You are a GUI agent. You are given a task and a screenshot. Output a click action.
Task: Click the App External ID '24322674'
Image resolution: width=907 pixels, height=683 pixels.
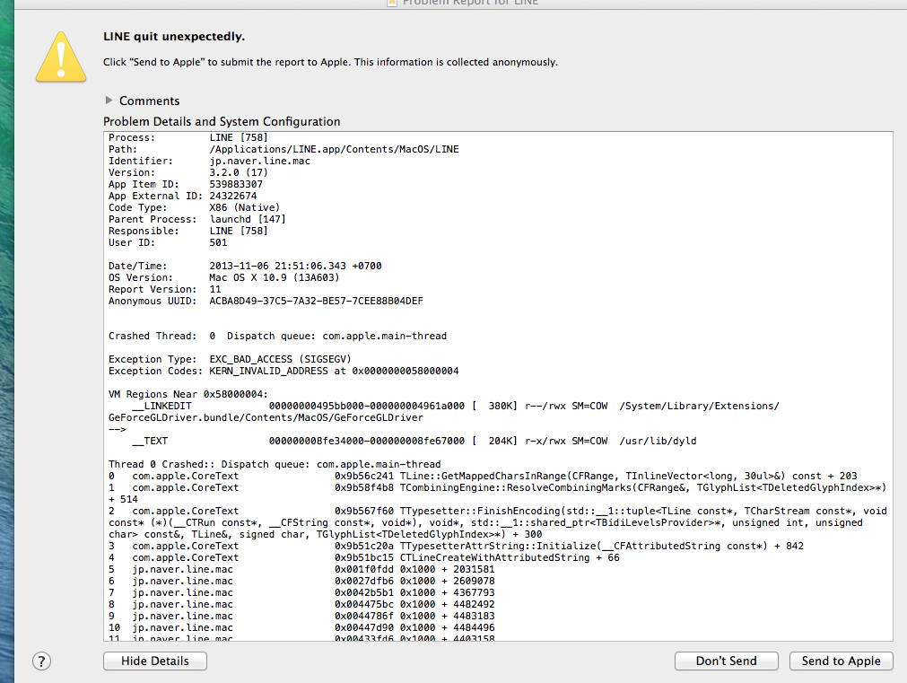pyautogui.click(x=233, y=196)
